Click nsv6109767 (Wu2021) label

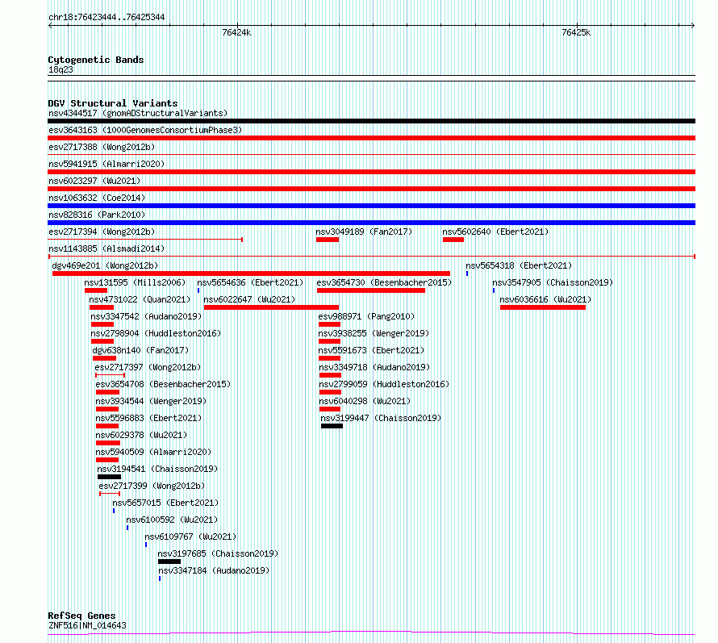[191, 537]
